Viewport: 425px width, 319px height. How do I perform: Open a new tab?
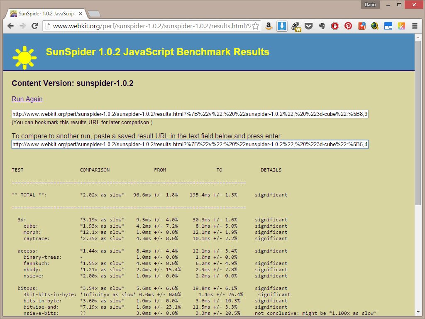pyautogui.click(x=94, y=14)
